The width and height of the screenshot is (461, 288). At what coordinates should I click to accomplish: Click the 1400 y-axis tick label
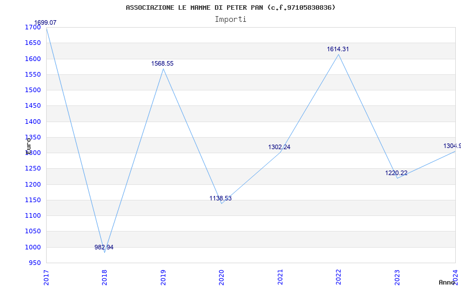33,122
